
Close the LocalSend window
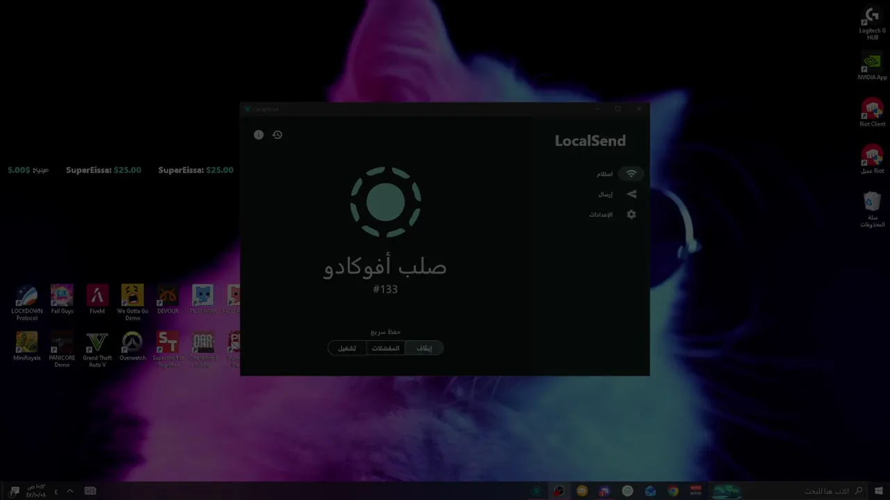(639, 109)
